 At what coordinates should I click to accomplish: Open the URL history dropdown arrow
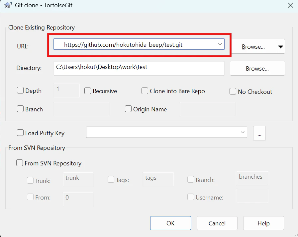(x=220, y=44)
